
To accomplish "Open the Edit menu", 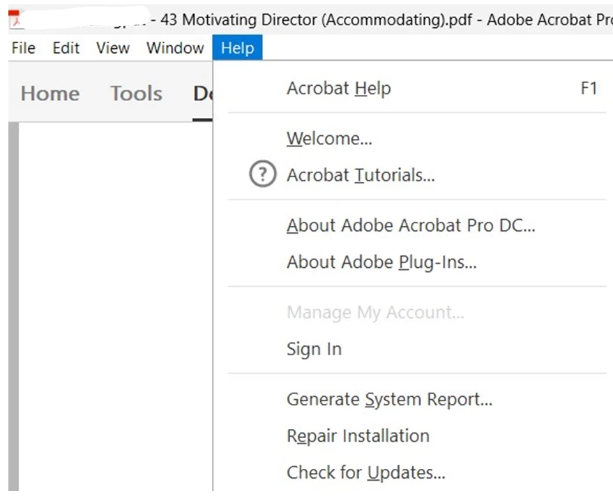I will [x=66, y=47].
